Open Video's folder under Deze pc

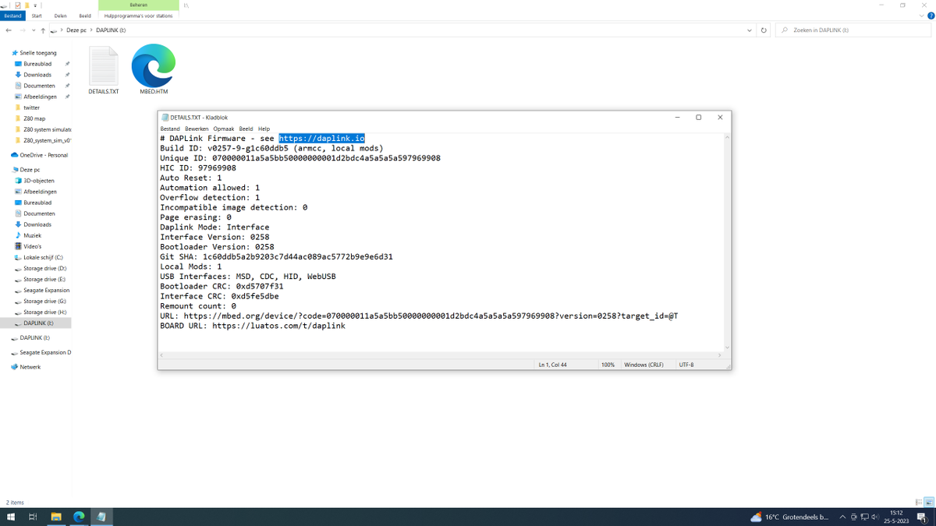(32, 246)
